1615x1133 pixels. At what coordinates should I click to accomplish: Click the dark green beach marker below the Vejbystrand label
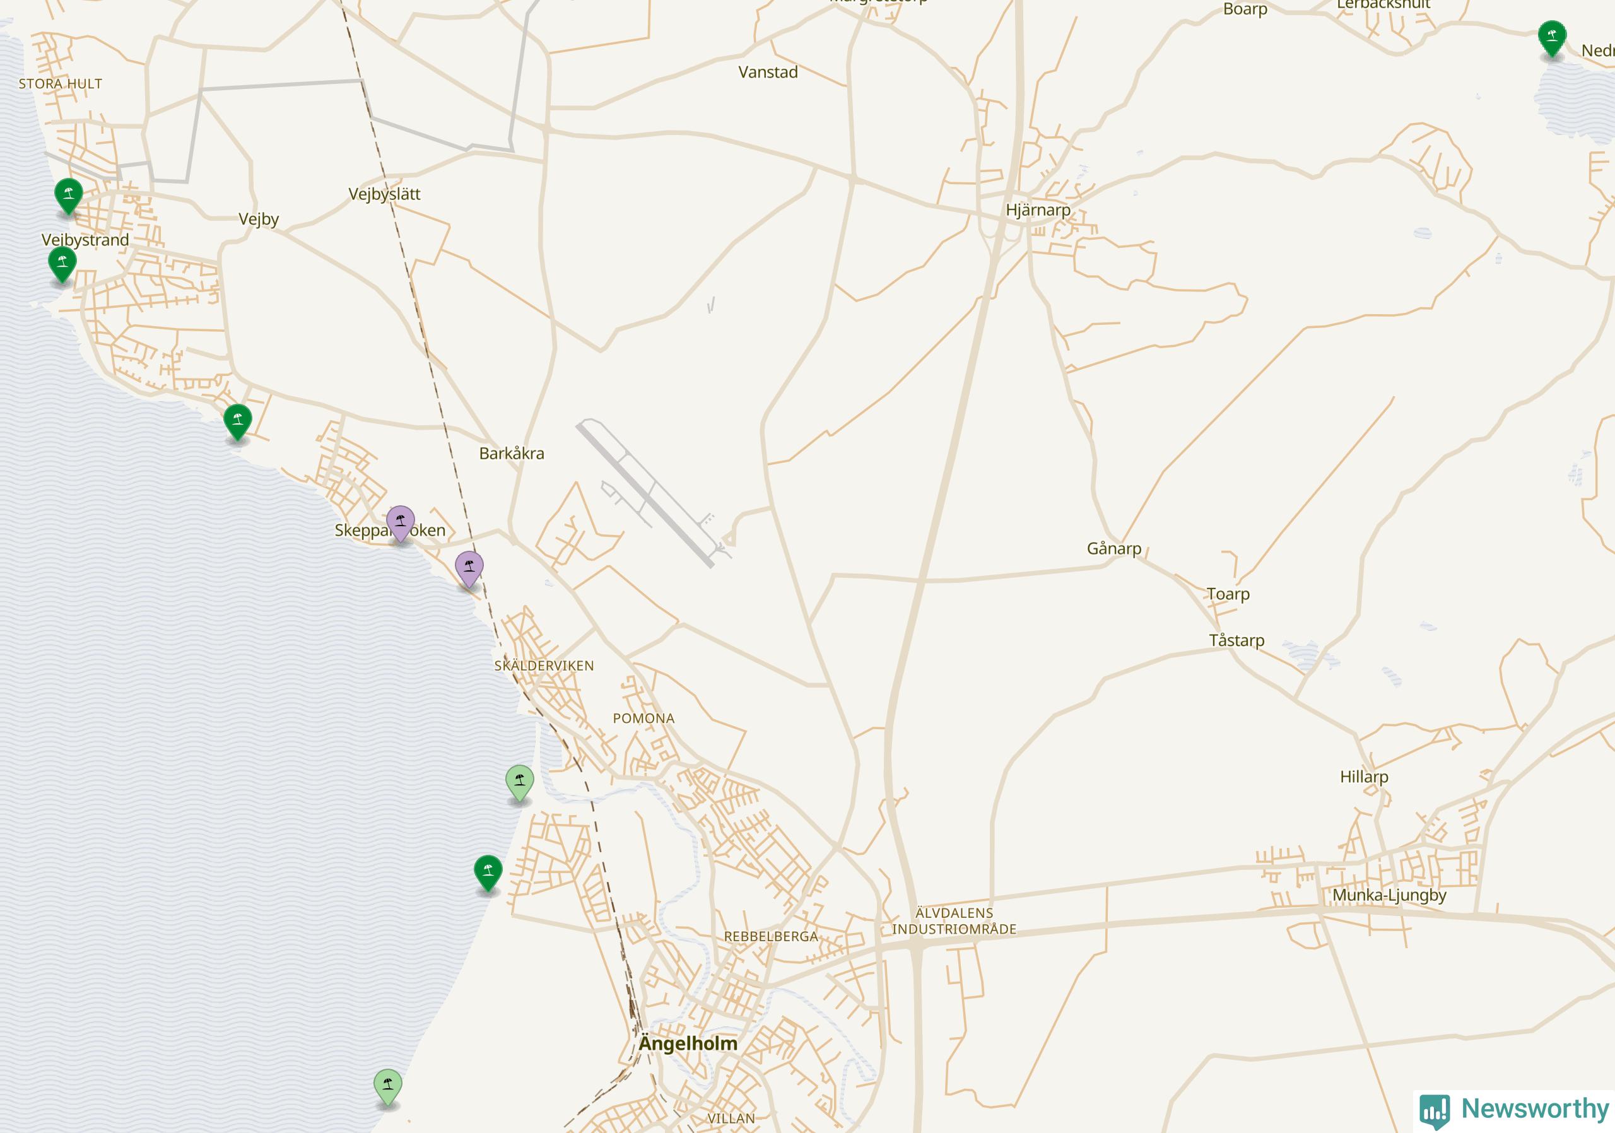(62, 264)
